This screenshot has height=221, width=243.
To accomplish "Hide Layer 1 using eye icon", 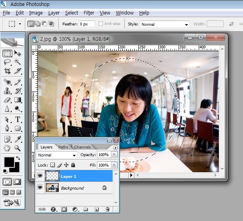I will [x=40, y=176].
